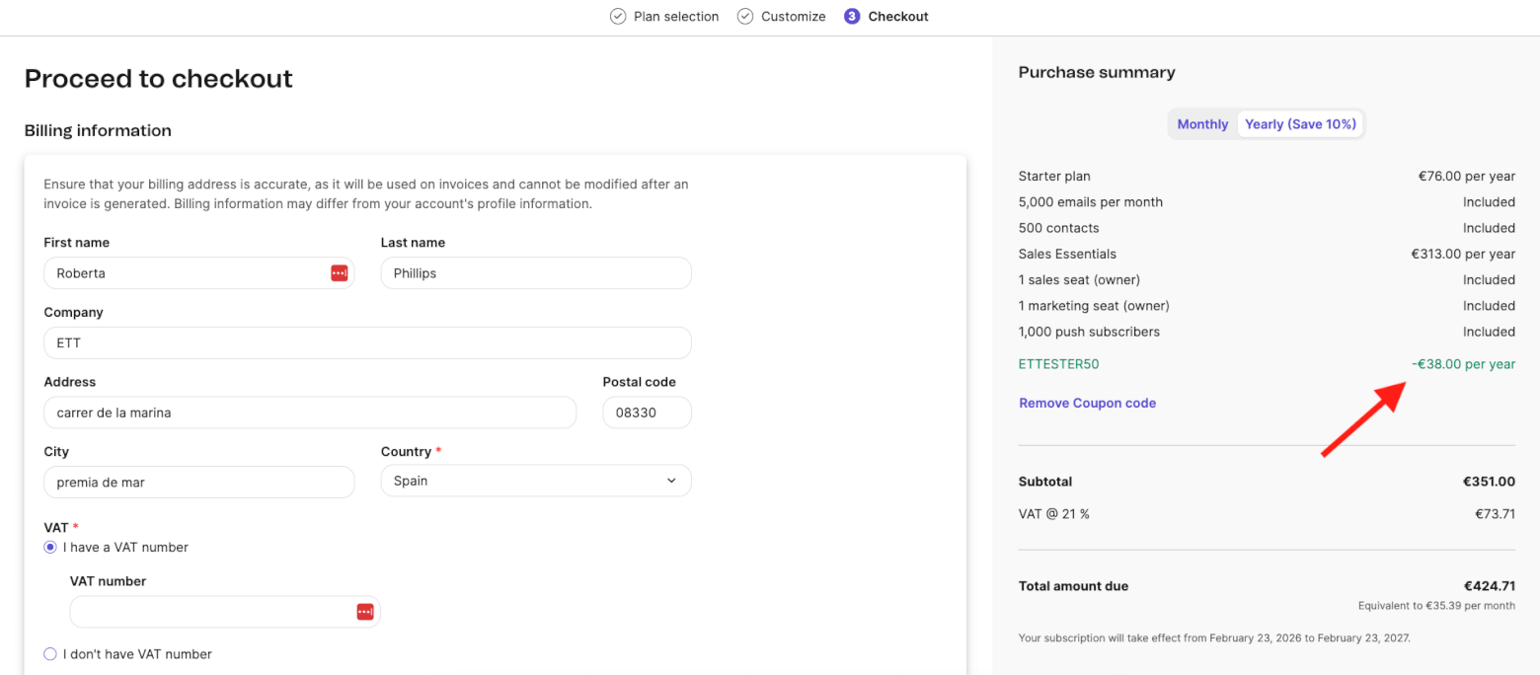
Task: Click into the Postal code field
Action: pyautogui.click(x=647, y=412)
